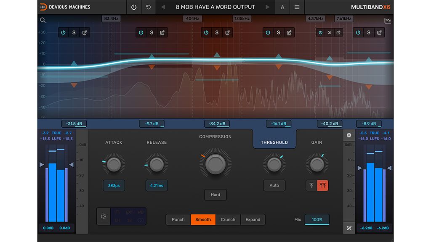
Task: Select the Gain section label
Action: (317, 142)
